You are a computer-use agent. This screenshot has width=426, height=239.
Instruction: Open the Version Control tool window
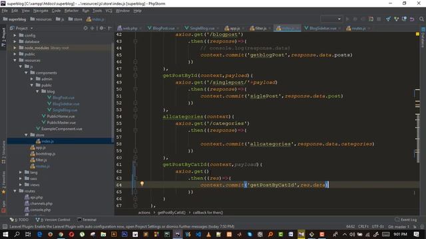coord(53,220)
